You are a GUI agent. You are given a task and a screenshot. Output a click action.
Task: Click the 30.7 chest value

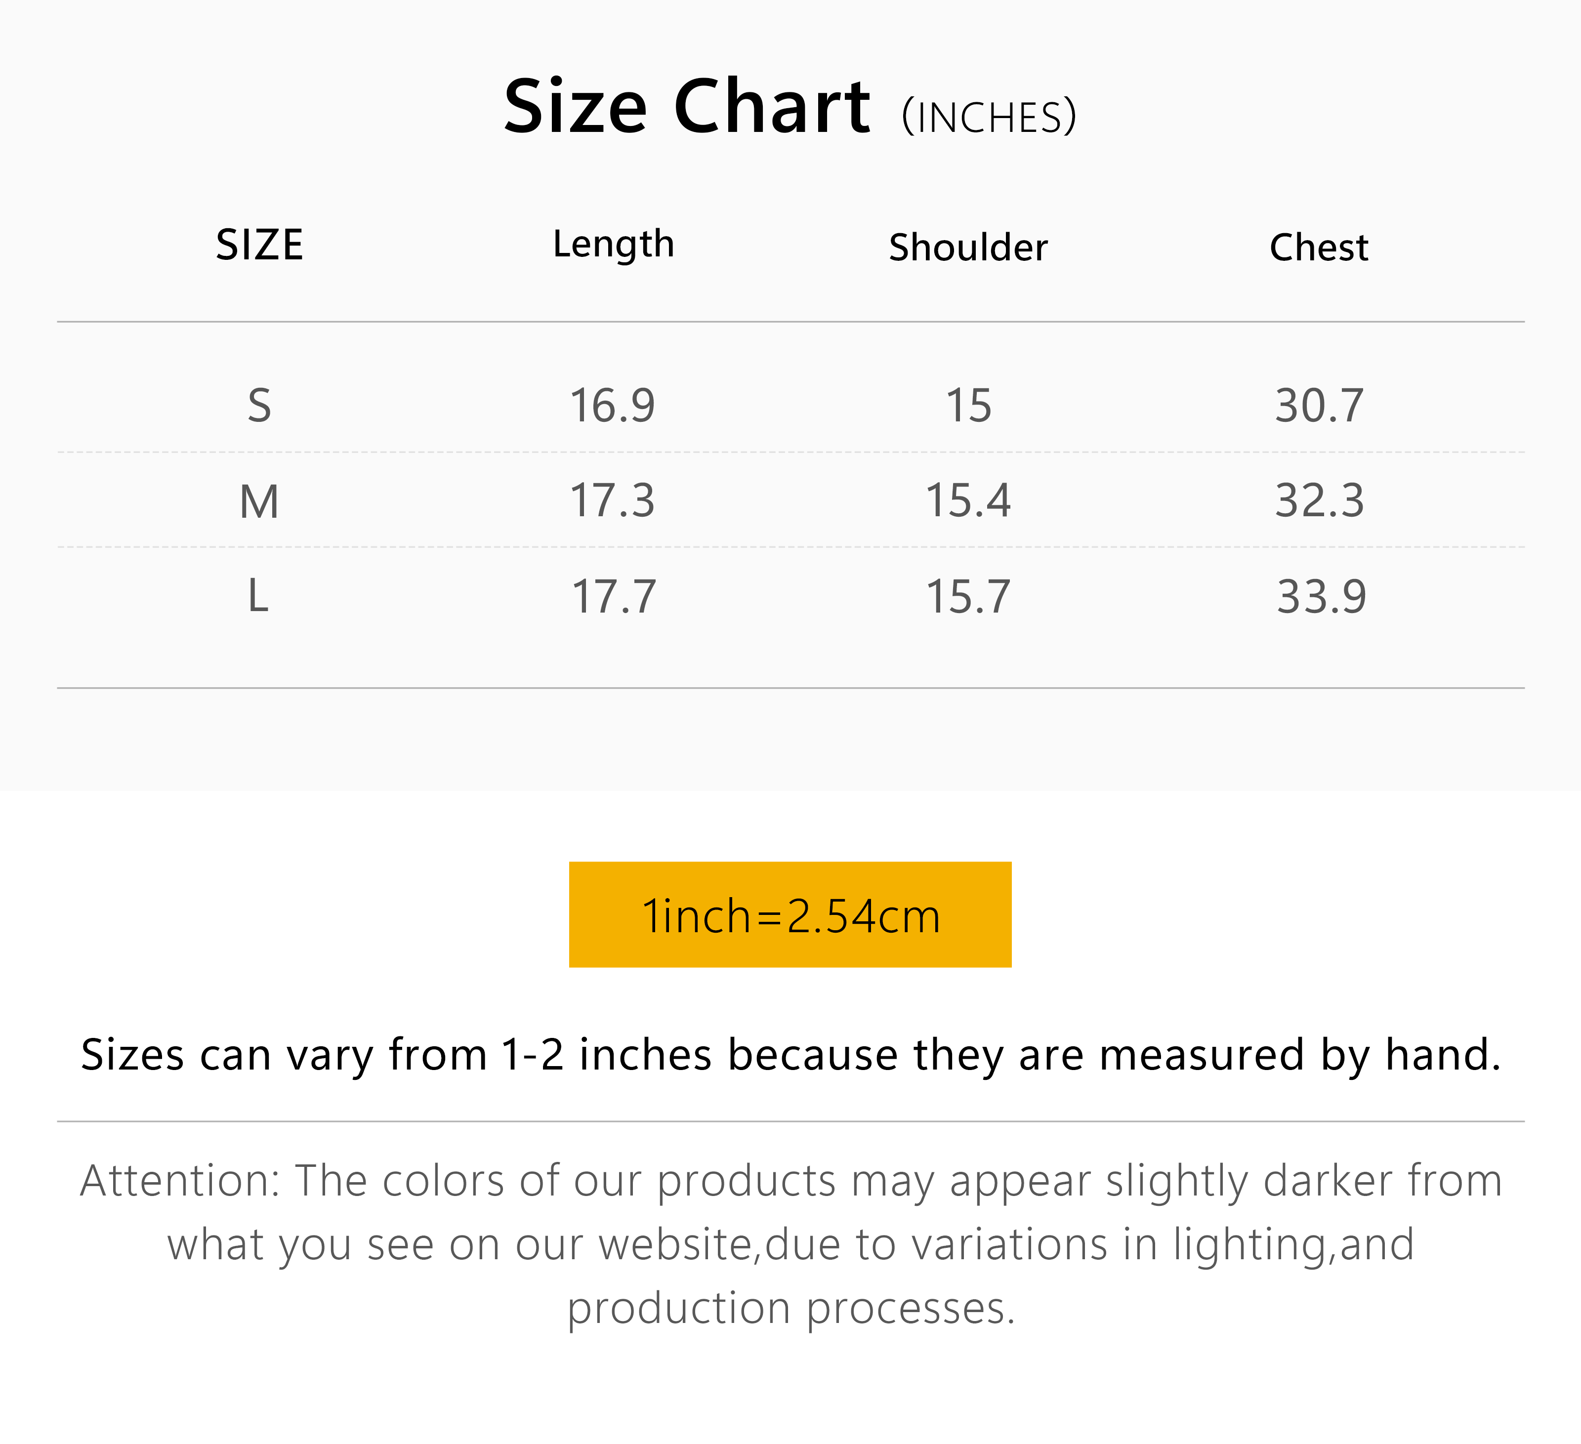point(1319,406)
